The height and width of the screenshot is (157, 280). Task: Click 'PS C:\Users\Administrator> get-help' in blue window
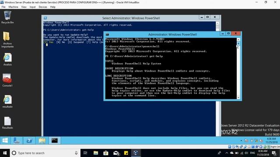[68, 30]
